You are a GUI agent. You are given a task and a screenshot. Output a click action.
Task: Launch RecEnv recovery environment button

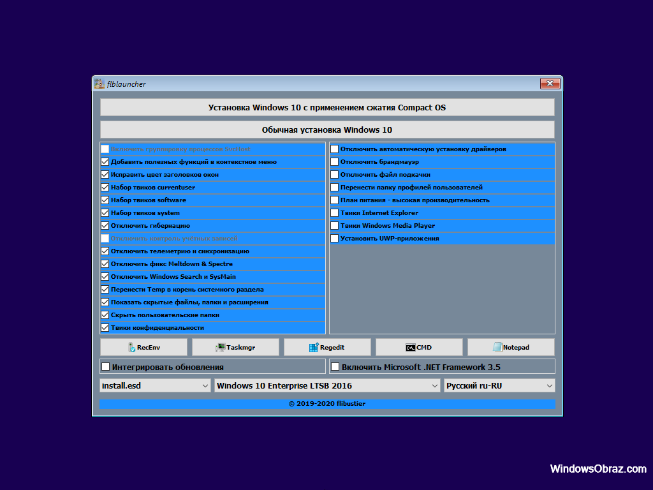point(143,347)
